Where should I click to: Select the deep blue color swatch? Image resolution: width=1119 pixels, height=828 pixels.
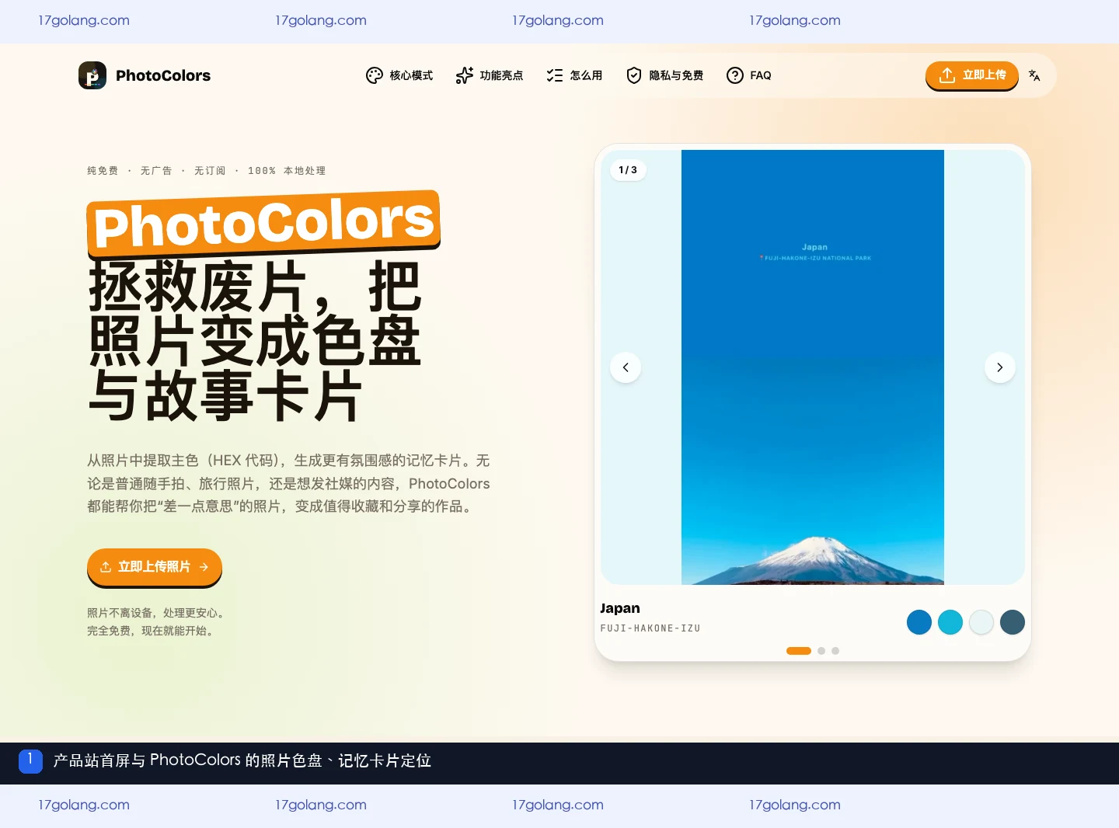[919, 622]
